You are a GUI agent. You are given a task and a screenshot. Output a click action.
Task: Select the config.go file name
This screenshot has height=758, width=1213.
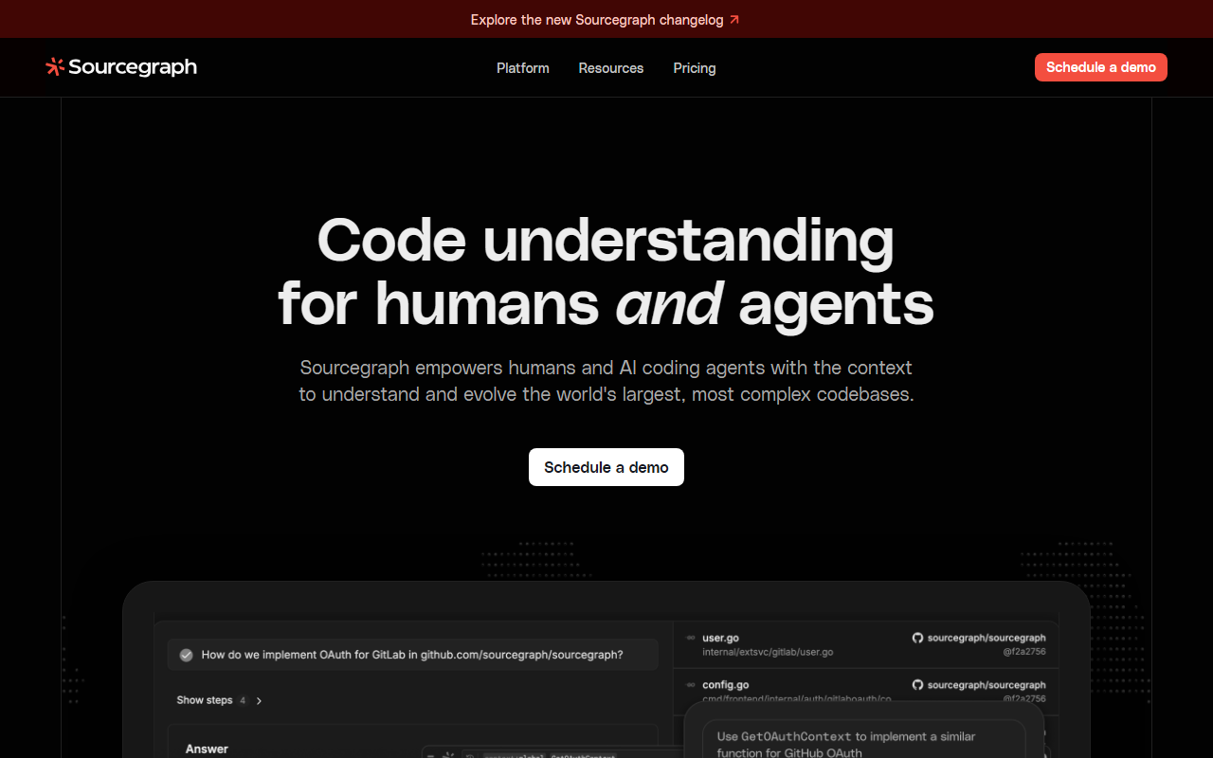tap(726, 685)
